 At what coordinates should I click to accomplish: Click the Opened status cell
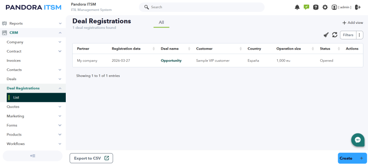[x=327, y=61]
